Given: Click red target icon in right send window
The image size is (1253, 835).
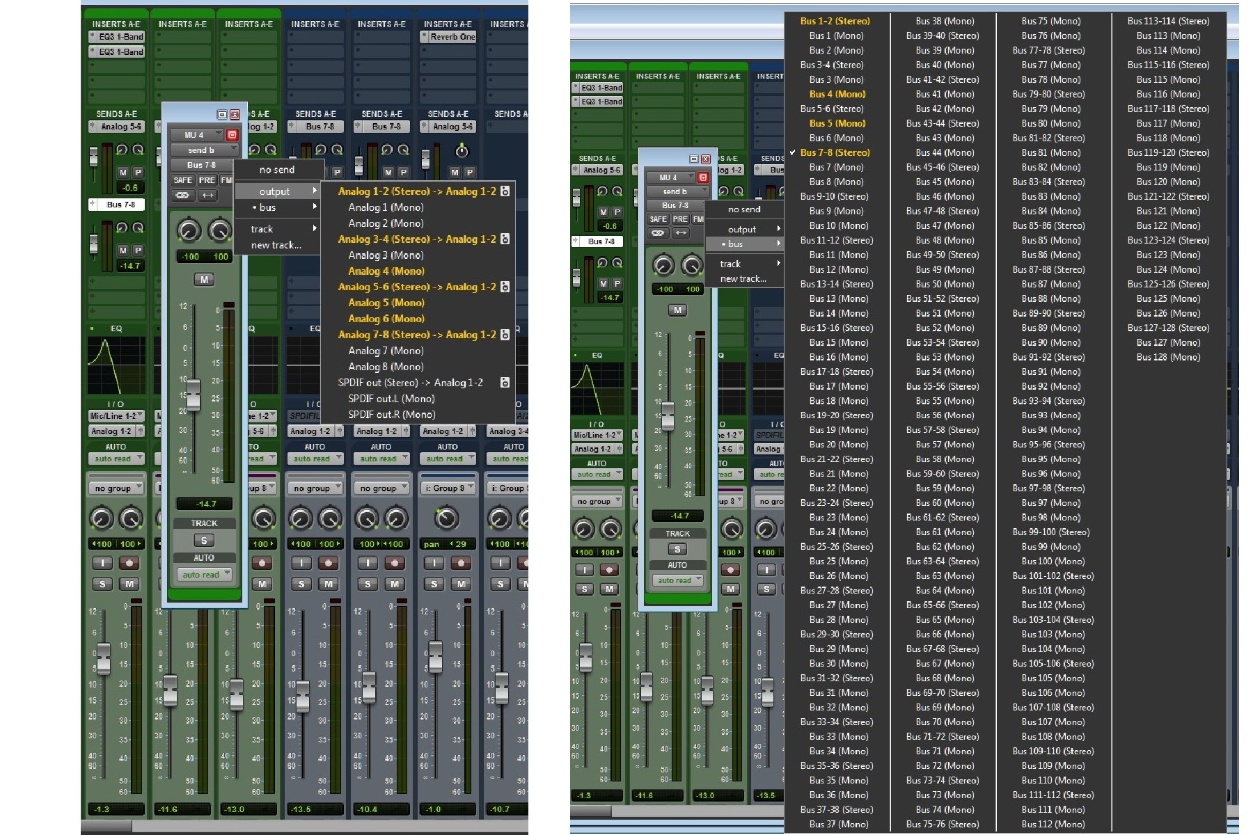Looking at the screenshot, I should coord(703,177).
